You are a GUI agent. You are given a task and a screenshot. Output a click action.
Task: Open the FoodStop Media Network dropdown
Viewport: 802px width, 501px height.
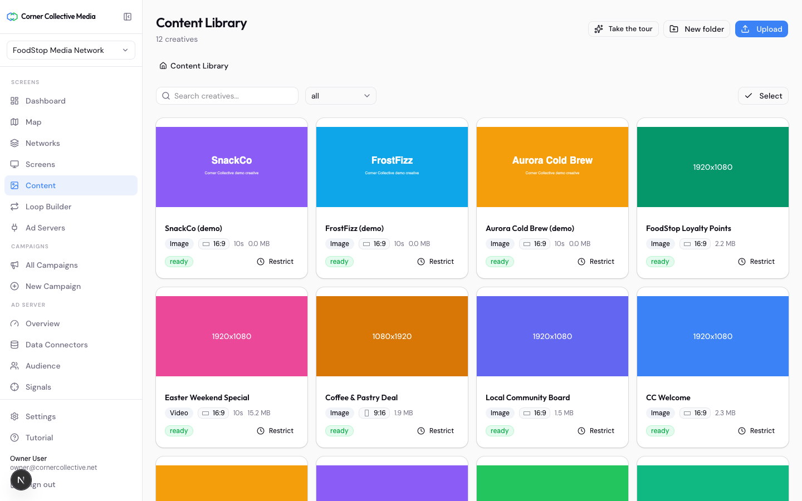pyautogui.click(x=71, y=50)
